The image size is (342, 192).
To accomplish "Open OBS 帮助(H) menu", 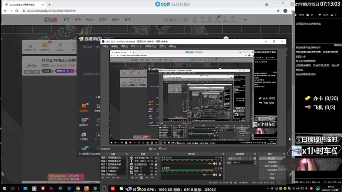I will [173, 47].
